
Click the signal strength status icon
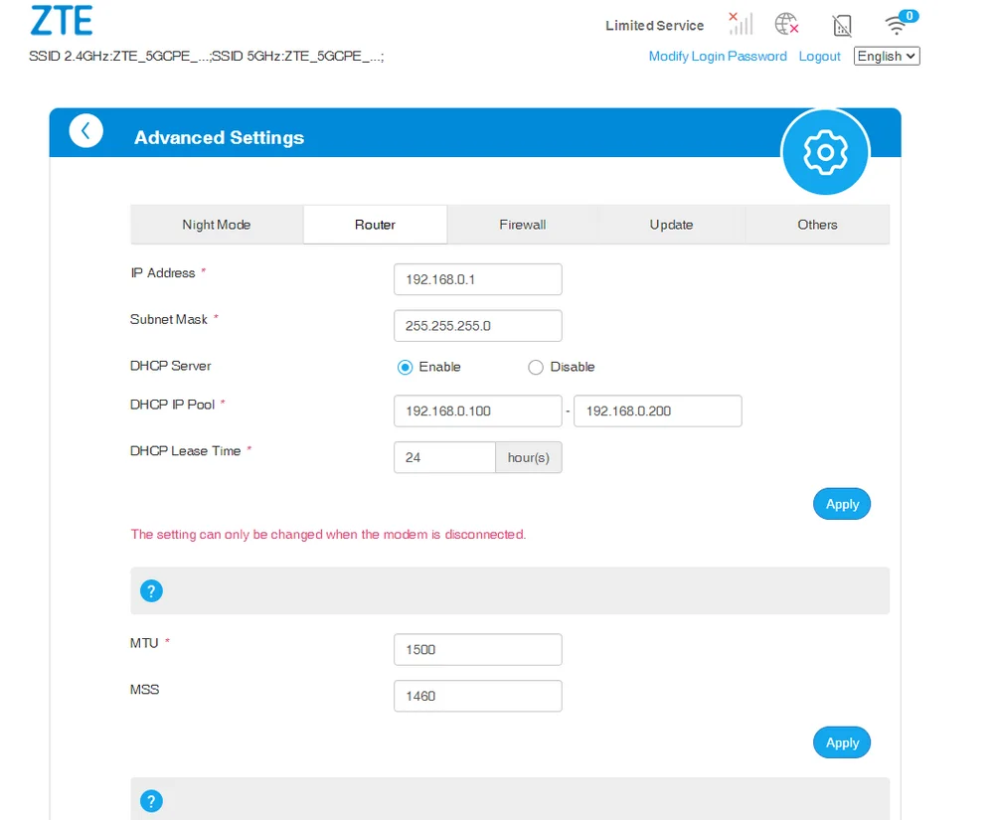click(741, 24)
